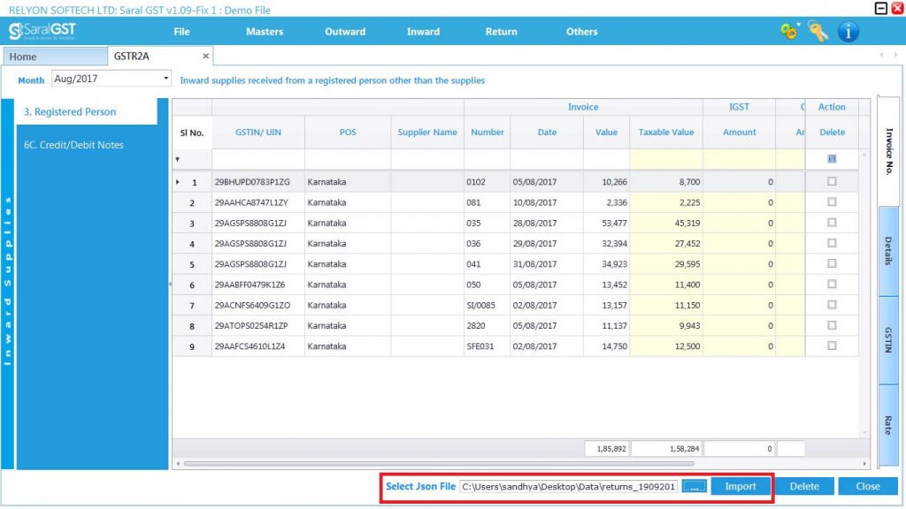Click the GSTIN filter cell

pyautogui.click(x=258, y=159)
